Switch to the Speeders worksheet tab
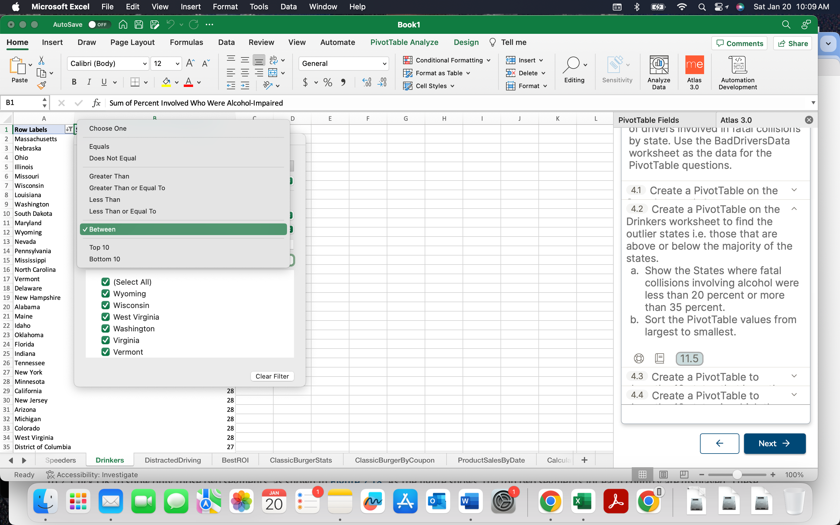Screen dimensions: 840x525 (x=61, y=460)
